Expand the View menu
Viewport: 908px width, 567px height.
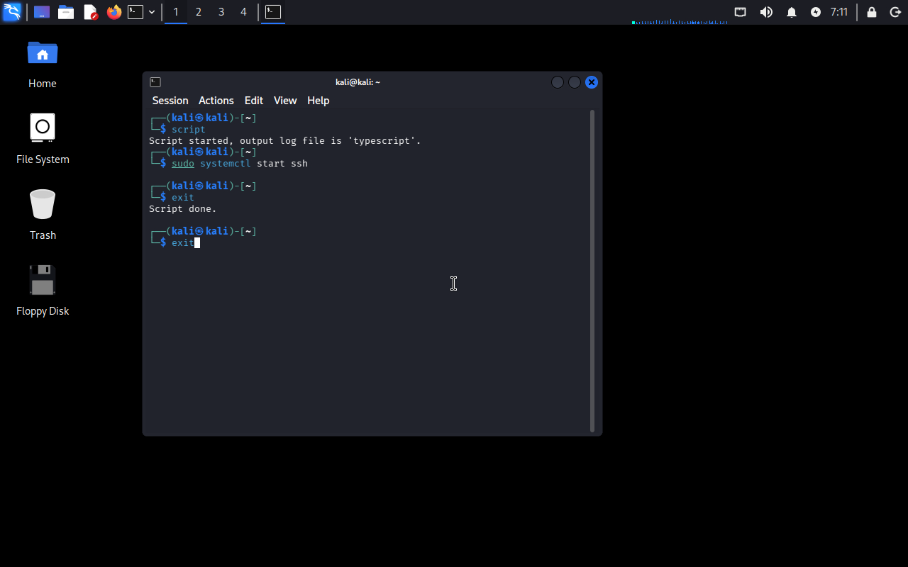pos(285,101)
